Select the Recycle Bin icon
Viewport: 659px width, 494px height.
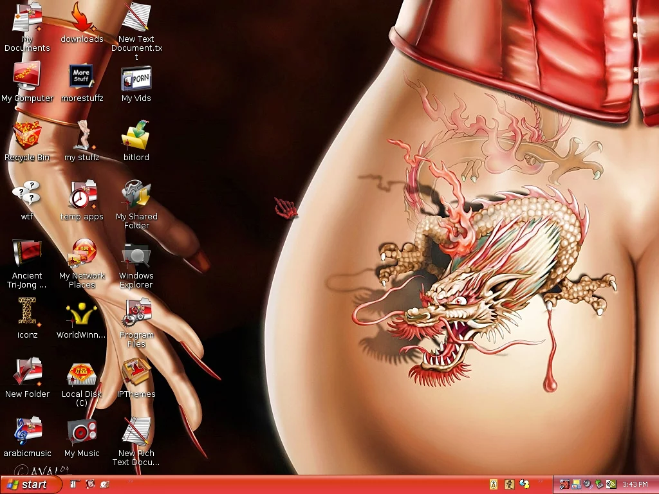(27, 136)
